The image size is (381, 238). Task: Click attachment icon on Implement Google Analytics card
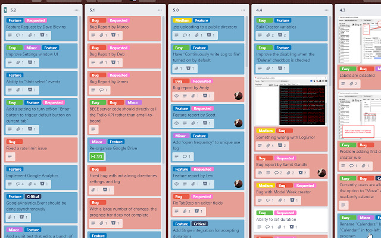pyautogui.click(x=30, y=184)
